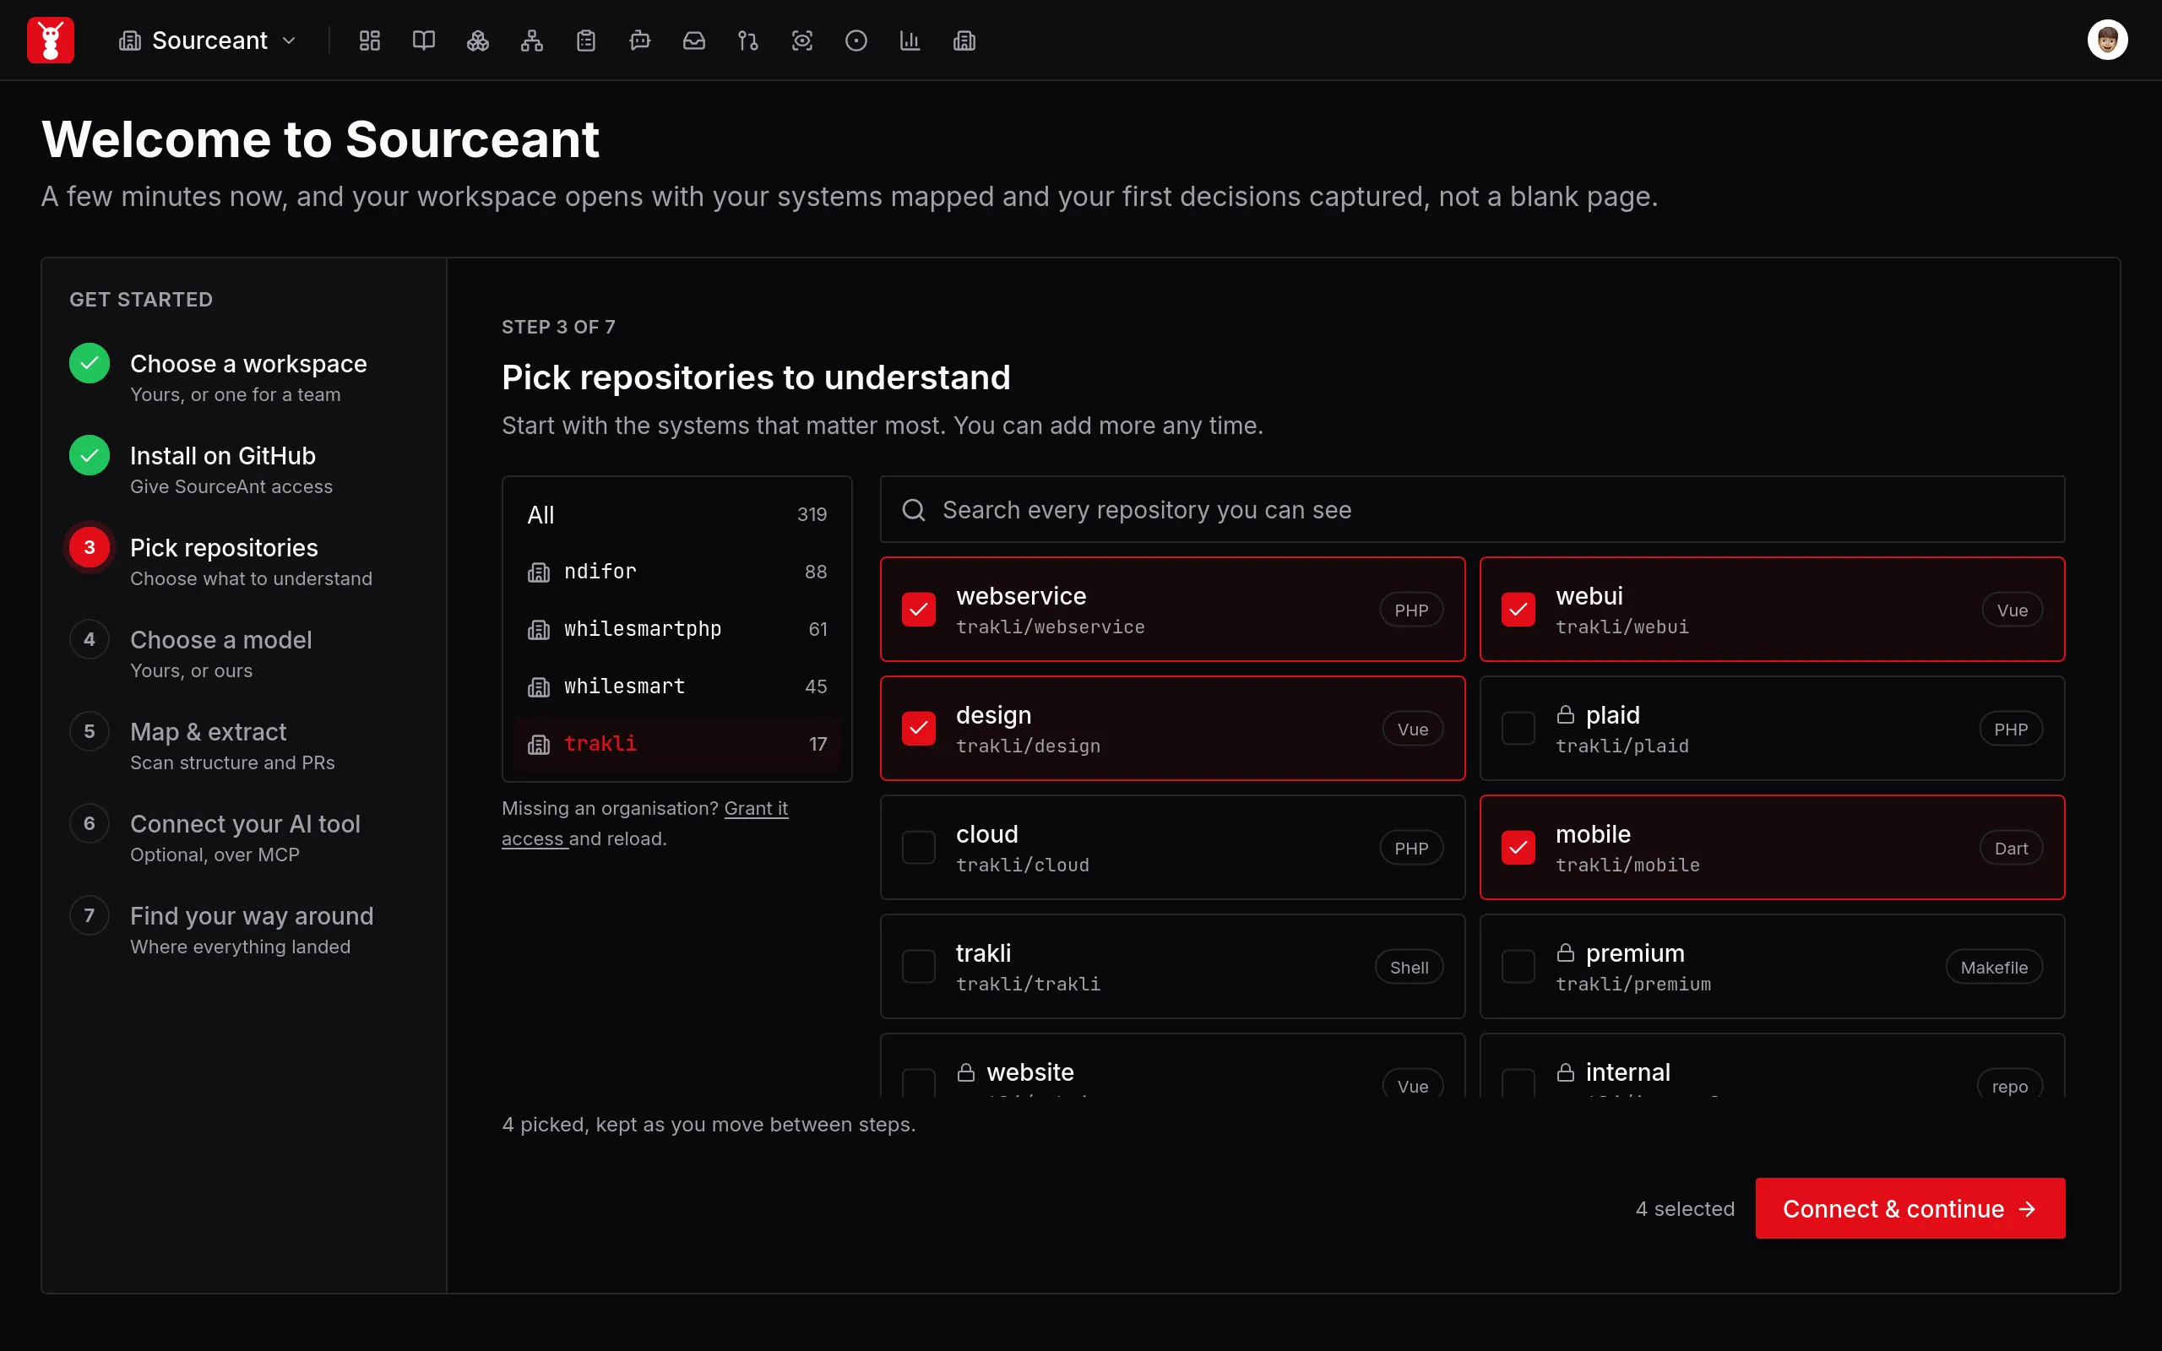This screenshot has width=2162, height=1351.
Task: Click the Shell badge on trakli repo
Action: point(1409,967)
